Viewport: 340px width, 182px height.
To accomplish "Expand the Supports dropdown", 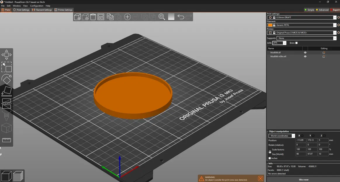I will [x=335, y=38].
